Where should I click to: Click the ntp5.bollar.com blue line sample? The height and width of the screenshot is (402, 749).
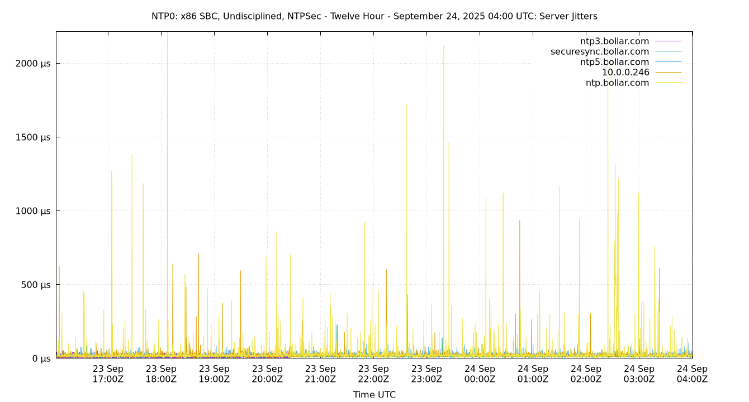point(668,62)
